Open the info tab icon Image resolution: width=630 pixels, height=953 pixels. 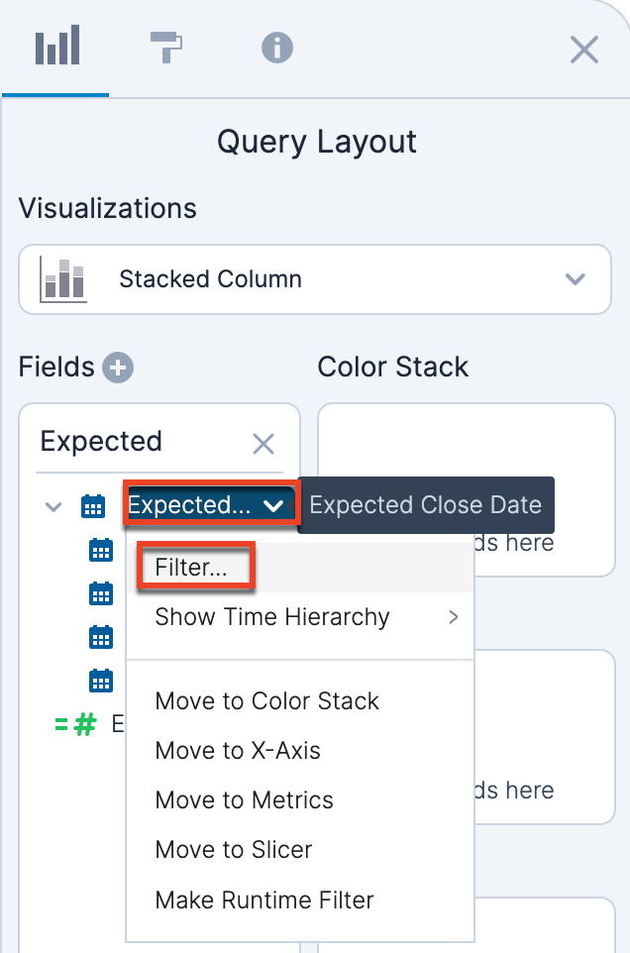point(277,47)
